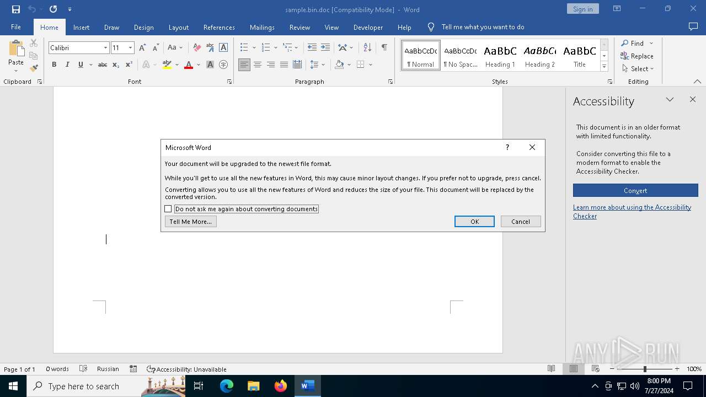Click the Format Painter brush icon
706x397 pixels.
click(x=34, y=68)
